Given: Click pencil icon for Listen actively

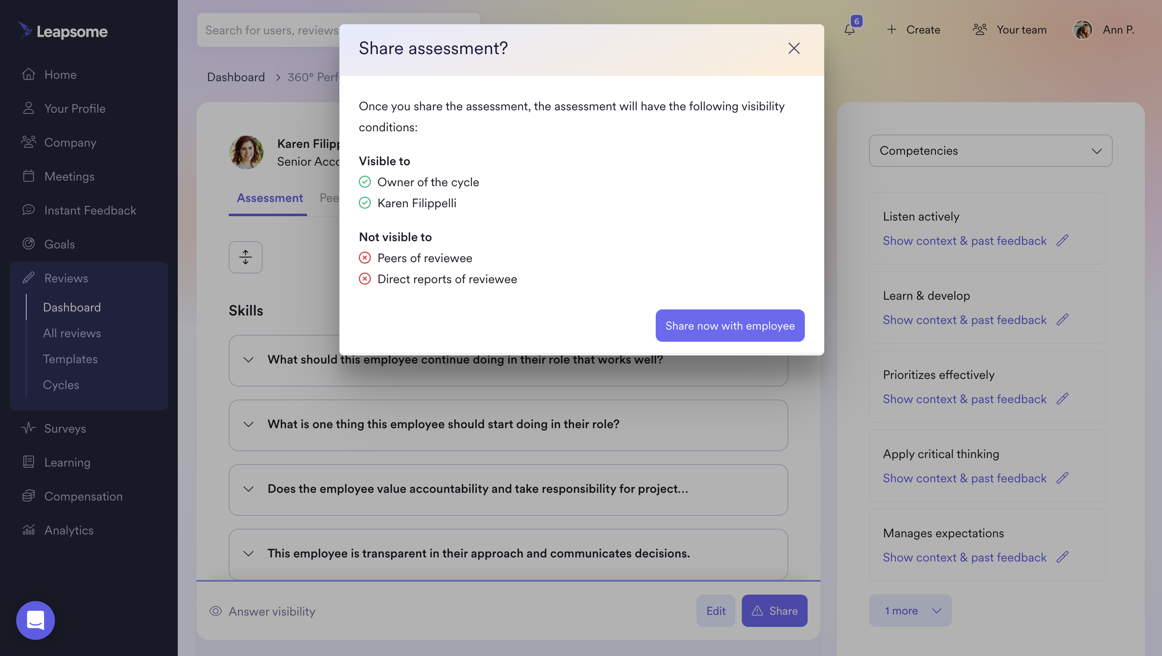Looking at the screenshot, I should click(x=1062, y=240).
